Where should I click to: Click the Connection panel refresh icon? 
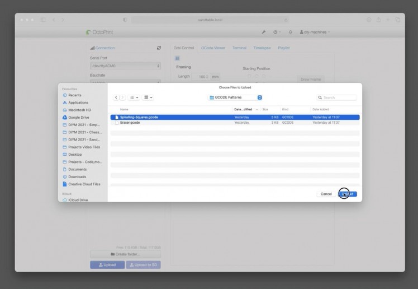[159, 48]
